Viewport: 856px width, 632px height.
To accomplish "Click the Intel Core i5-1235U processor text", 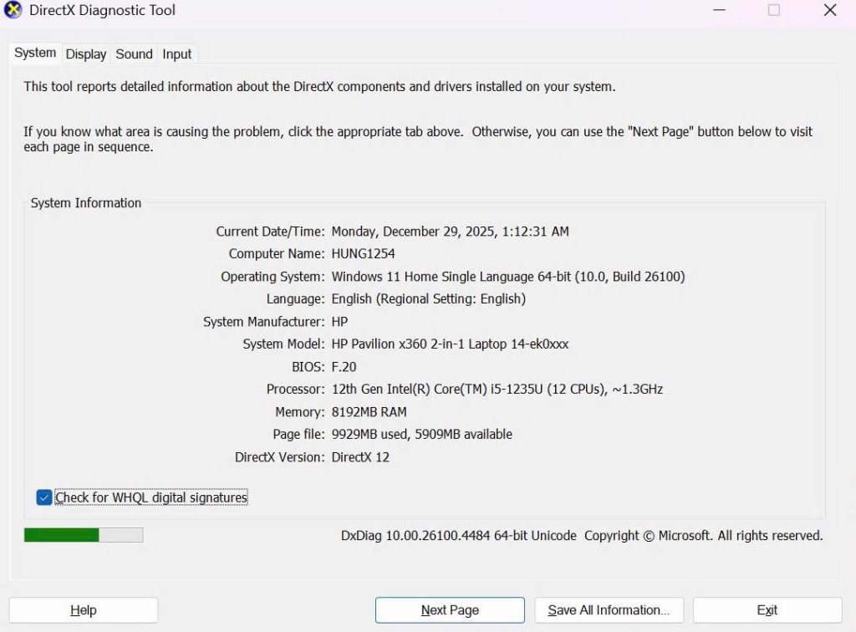I will [x=497, y=389].
